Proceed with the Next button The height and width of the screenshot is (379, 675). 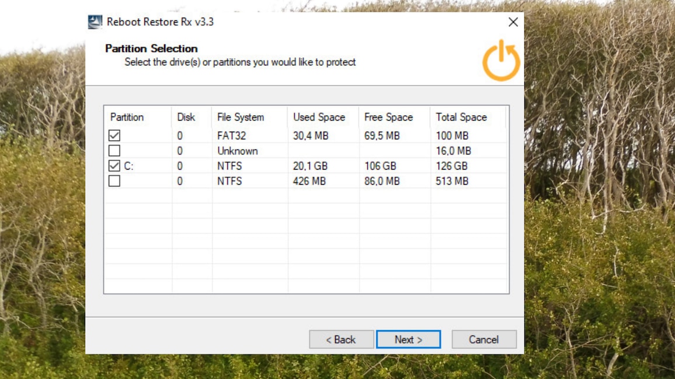(x=409, y=339)
